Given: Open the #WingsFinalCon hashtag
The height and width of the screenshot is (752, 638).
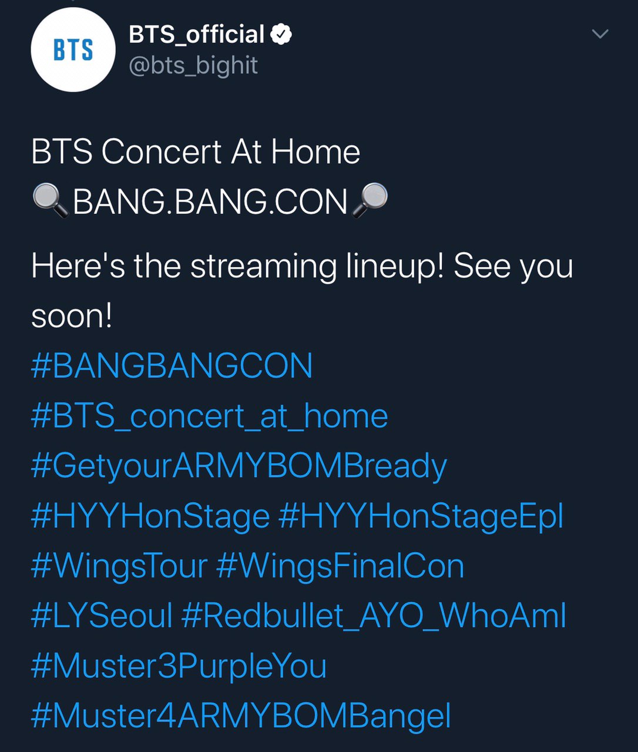Looking at the screenshot, I should point(340,566).
